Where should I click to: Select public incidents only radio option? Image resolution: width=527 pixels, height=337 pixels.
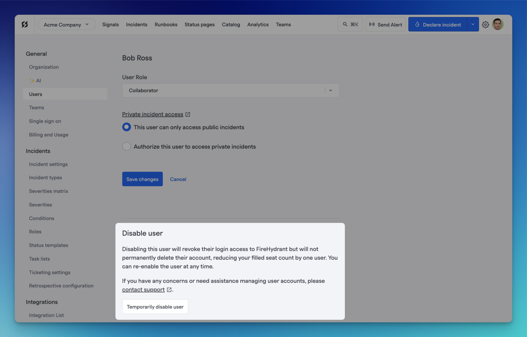pos(127,127)
